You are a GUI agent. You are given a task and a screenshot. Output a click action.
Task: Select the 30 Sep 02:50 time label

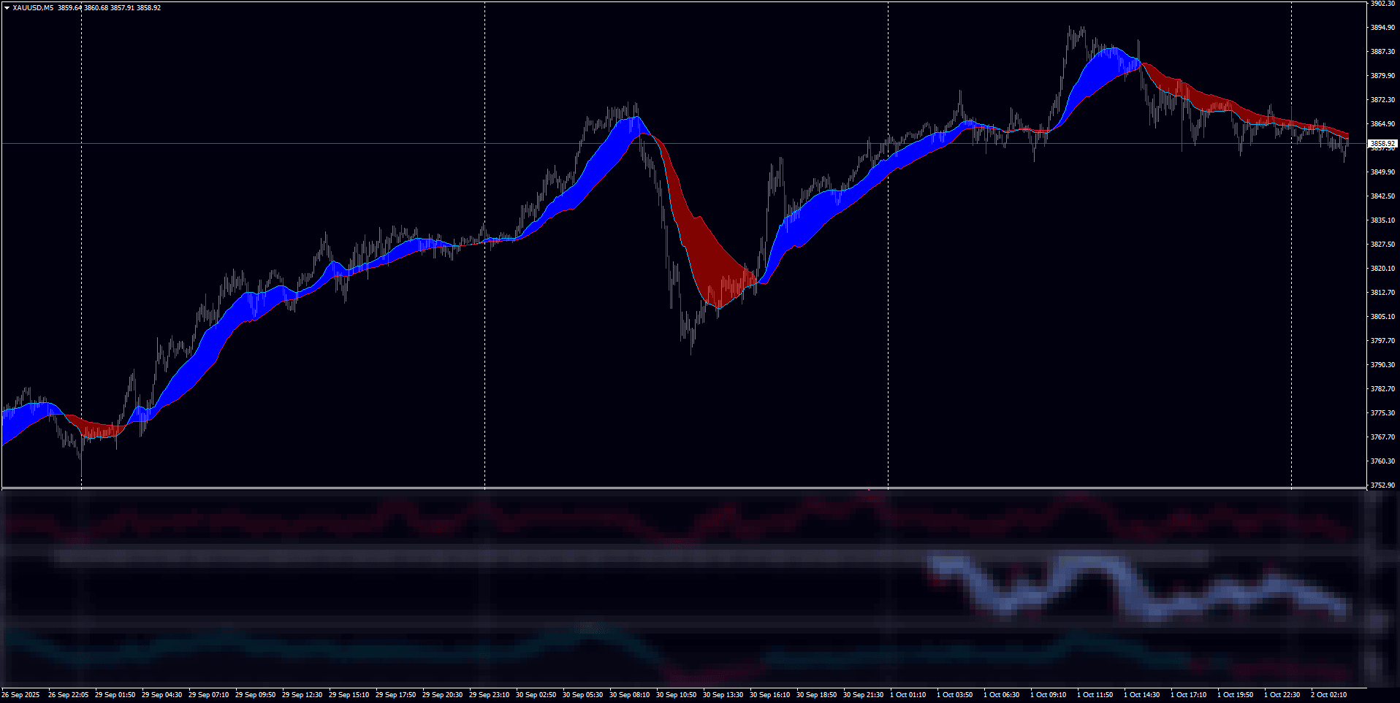click(536, 695)
